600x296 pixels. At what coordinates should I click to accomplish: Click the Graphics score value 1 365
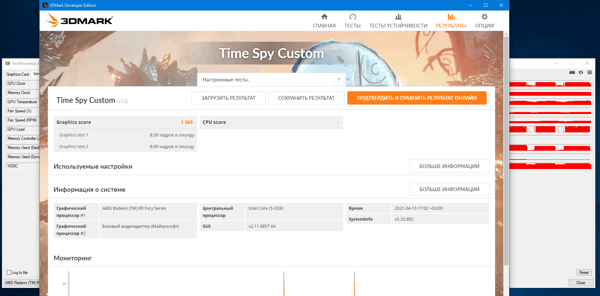[187, 122]
